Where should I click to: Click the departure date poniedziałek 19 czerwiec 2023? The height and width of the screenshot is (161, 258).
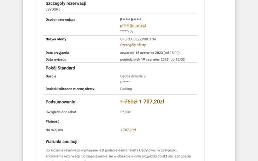(x=144, y=60)
